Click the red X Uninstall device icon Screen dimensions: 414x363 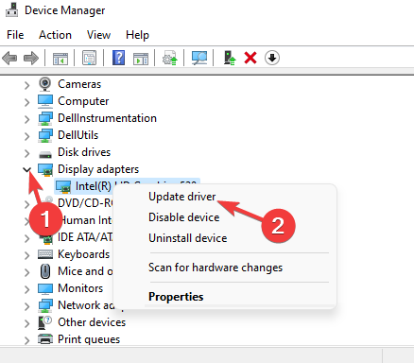point(250,58)
